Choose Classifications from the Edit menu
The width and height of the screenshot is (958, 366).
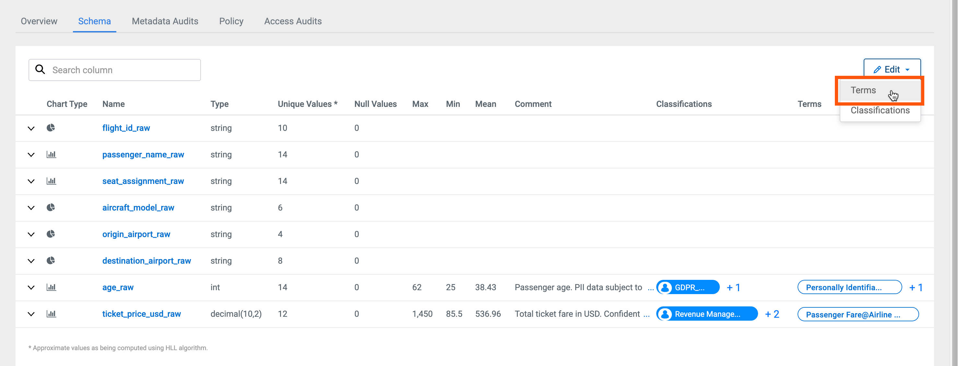pyautogui.click(x=880, y=110)
